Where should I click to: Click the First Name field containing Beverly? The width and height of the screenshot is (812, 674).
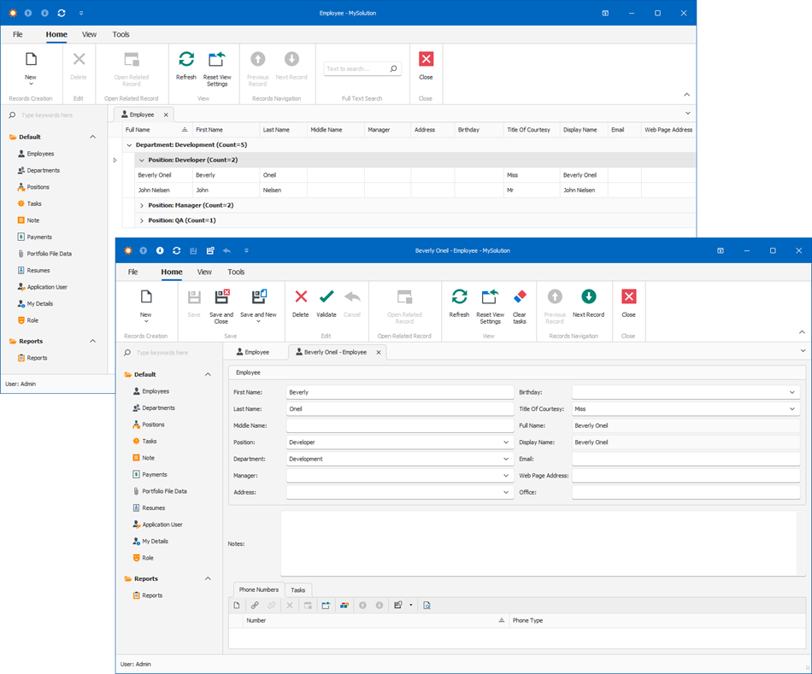(400, 392)
